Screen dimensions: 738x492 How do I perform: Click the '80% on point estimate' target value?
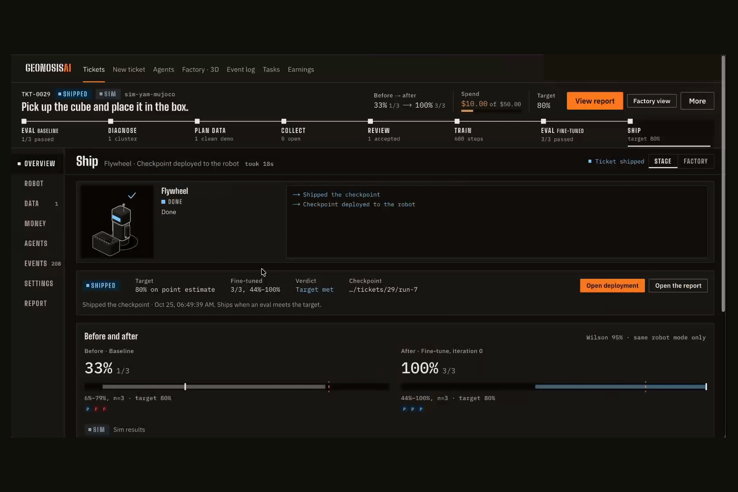pos(175,290)
